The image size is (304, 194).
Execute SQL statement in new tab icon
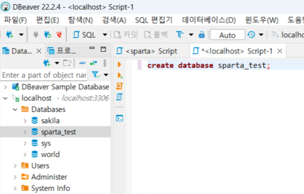point(120,75)
